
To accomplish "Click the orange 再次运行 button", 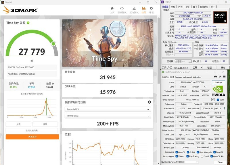I will pyautogui.click(x=32, y=137).
